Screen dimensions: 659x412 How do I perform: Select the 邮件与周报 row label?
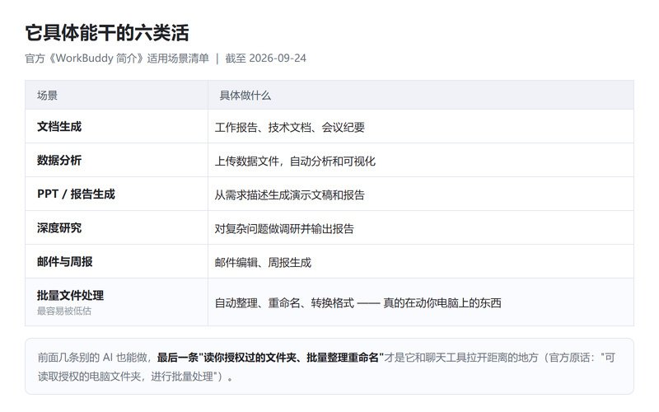point(65,261)
